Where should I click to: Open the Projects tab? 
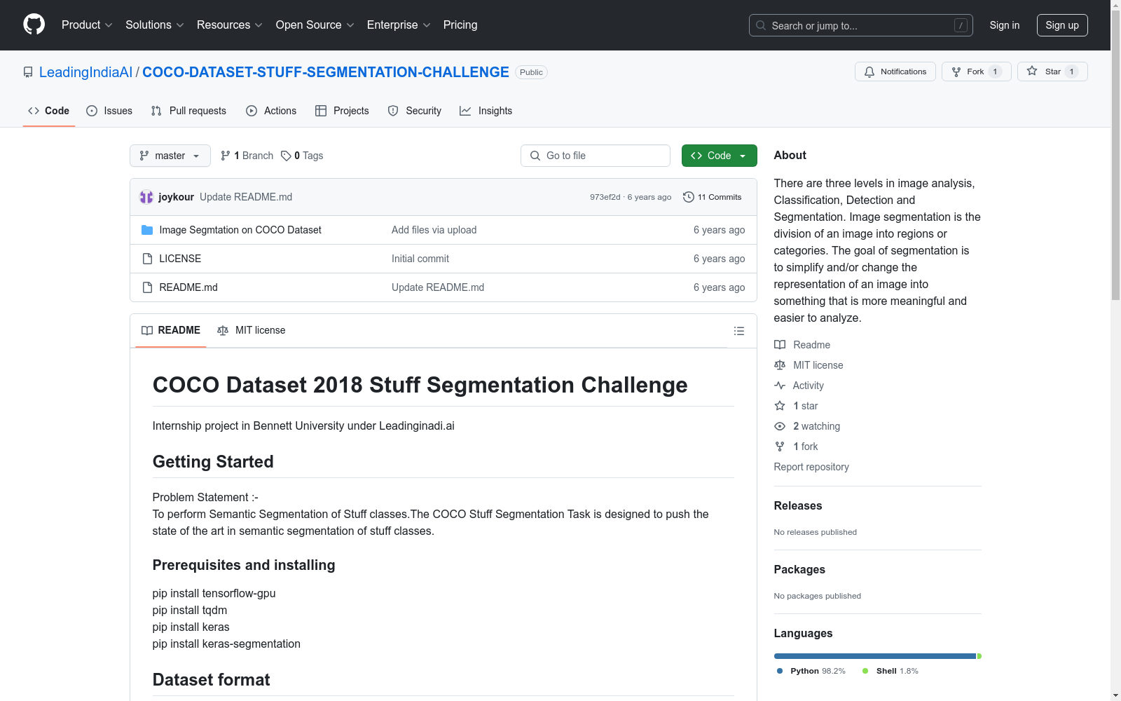click(342, 111)
